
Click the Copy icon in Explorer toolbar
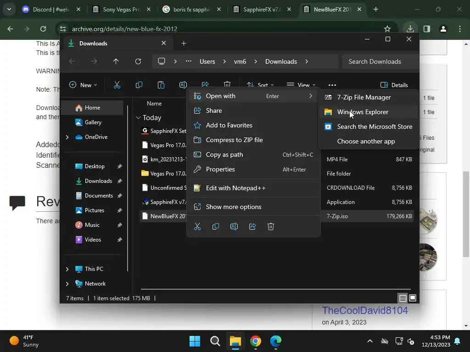[x=139, y=85]
